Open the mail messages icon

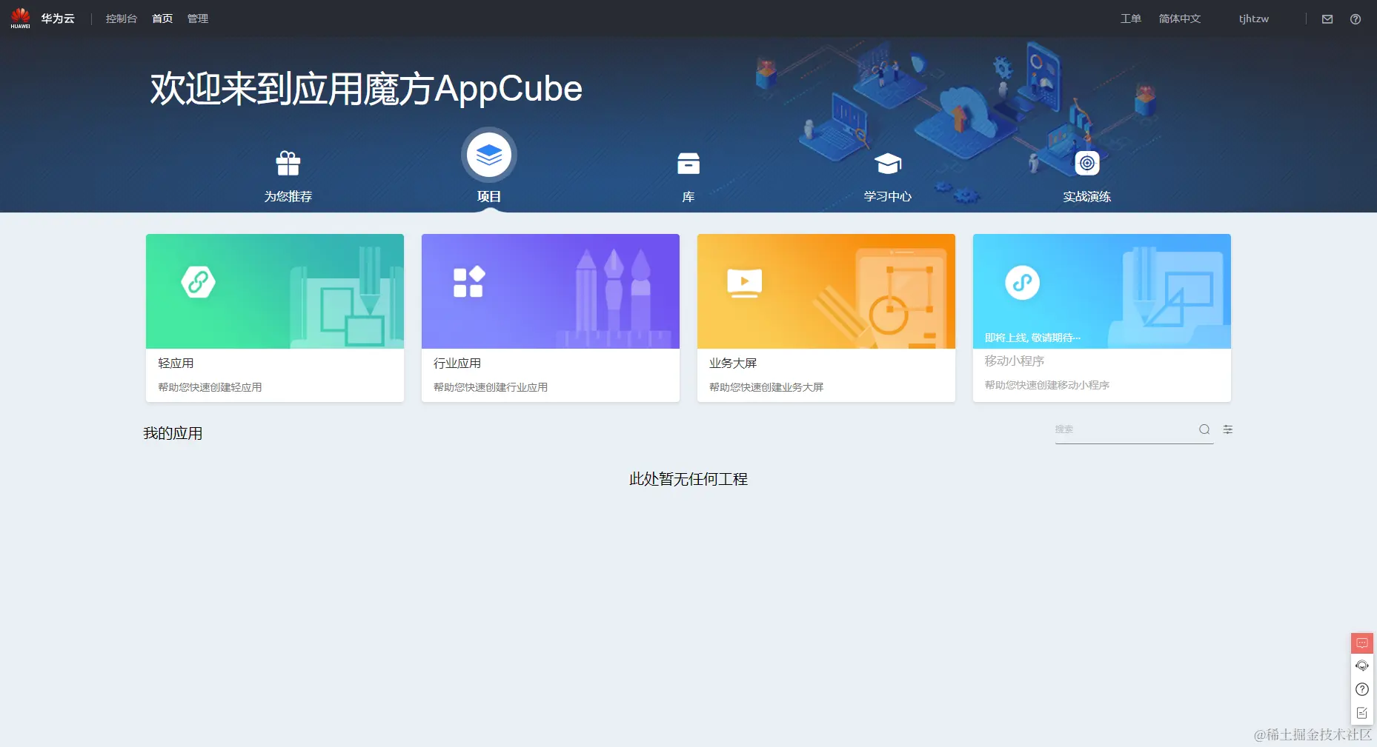[x=1327, y=19]
